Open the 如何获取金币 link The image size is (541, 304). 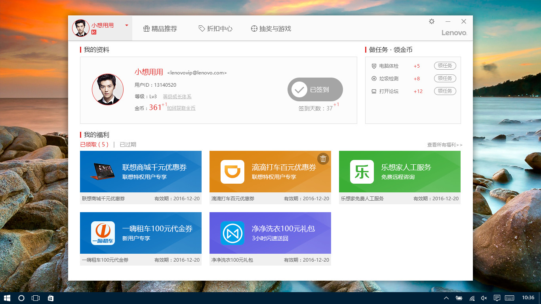181,108
